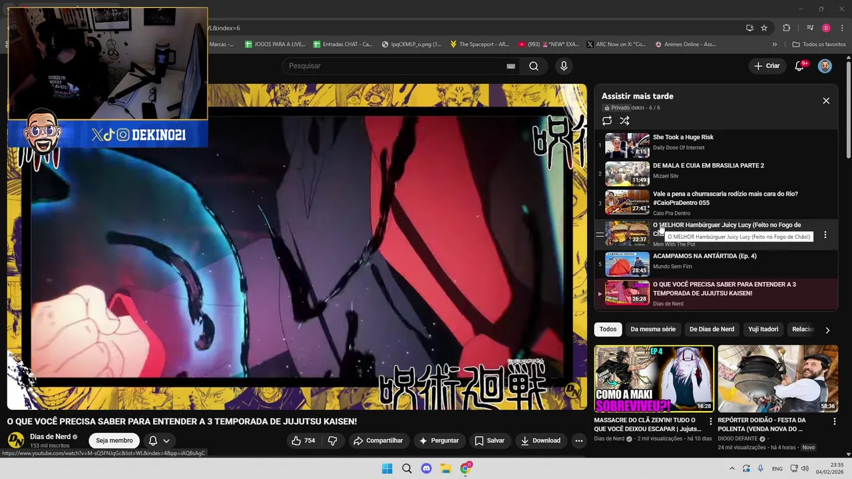852x479 pixels.
Task: Open Windows taskbar search
Action: pos(407,469)
